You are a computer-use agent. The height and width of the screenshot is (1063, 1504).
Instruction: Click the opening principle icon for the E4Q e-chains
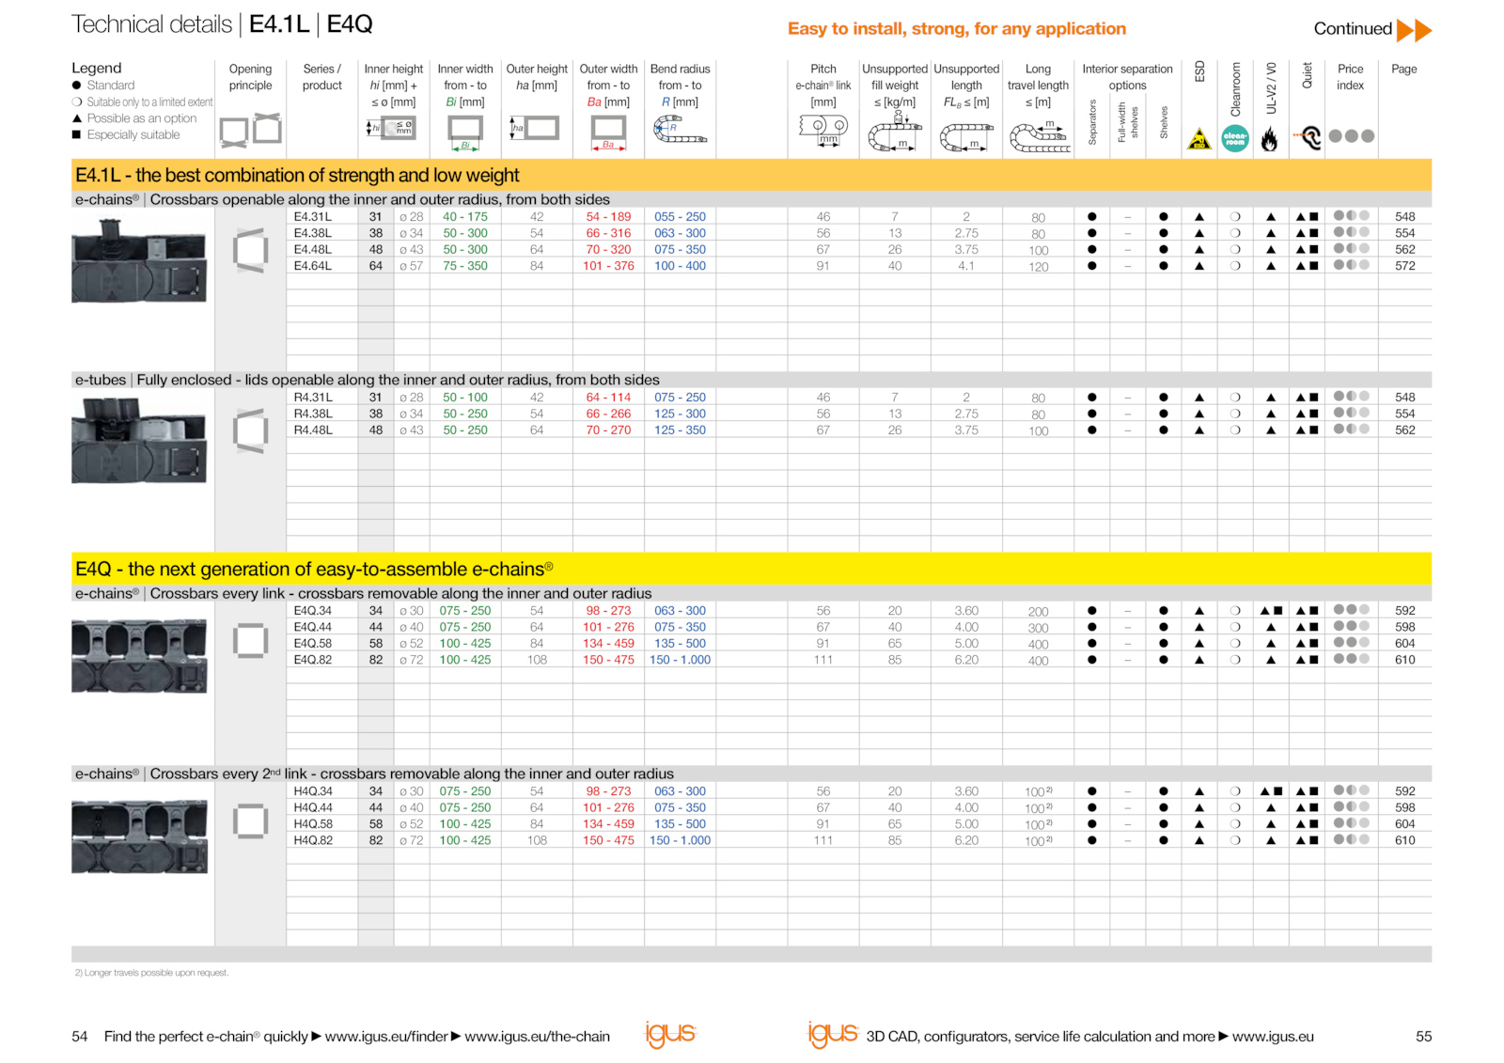tap(250, 640)
